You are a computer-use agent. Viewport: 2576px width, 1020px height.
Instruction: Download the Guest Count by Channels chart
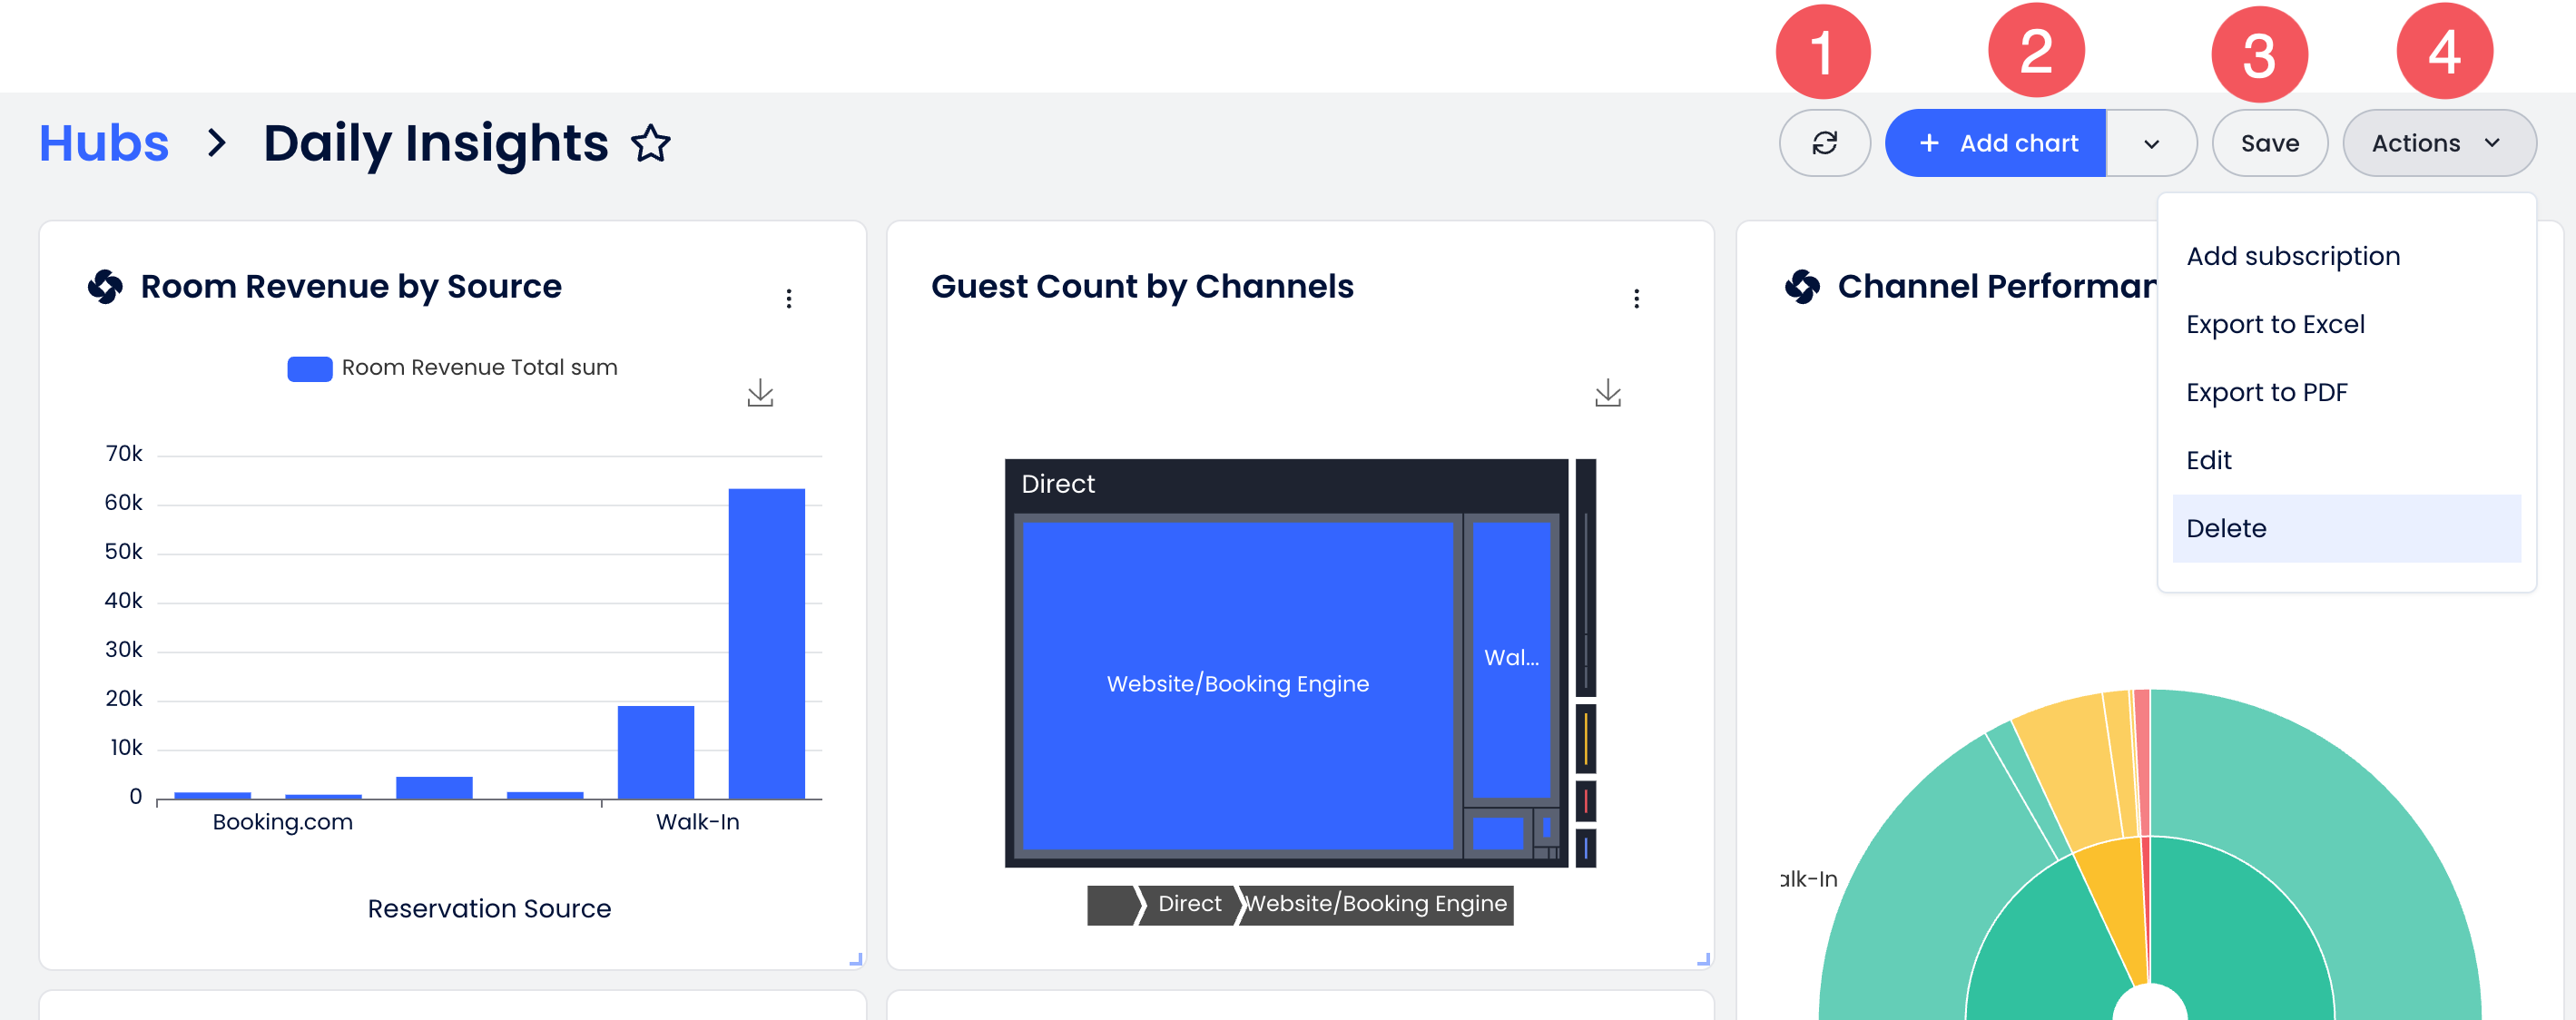pos(1607,393)
